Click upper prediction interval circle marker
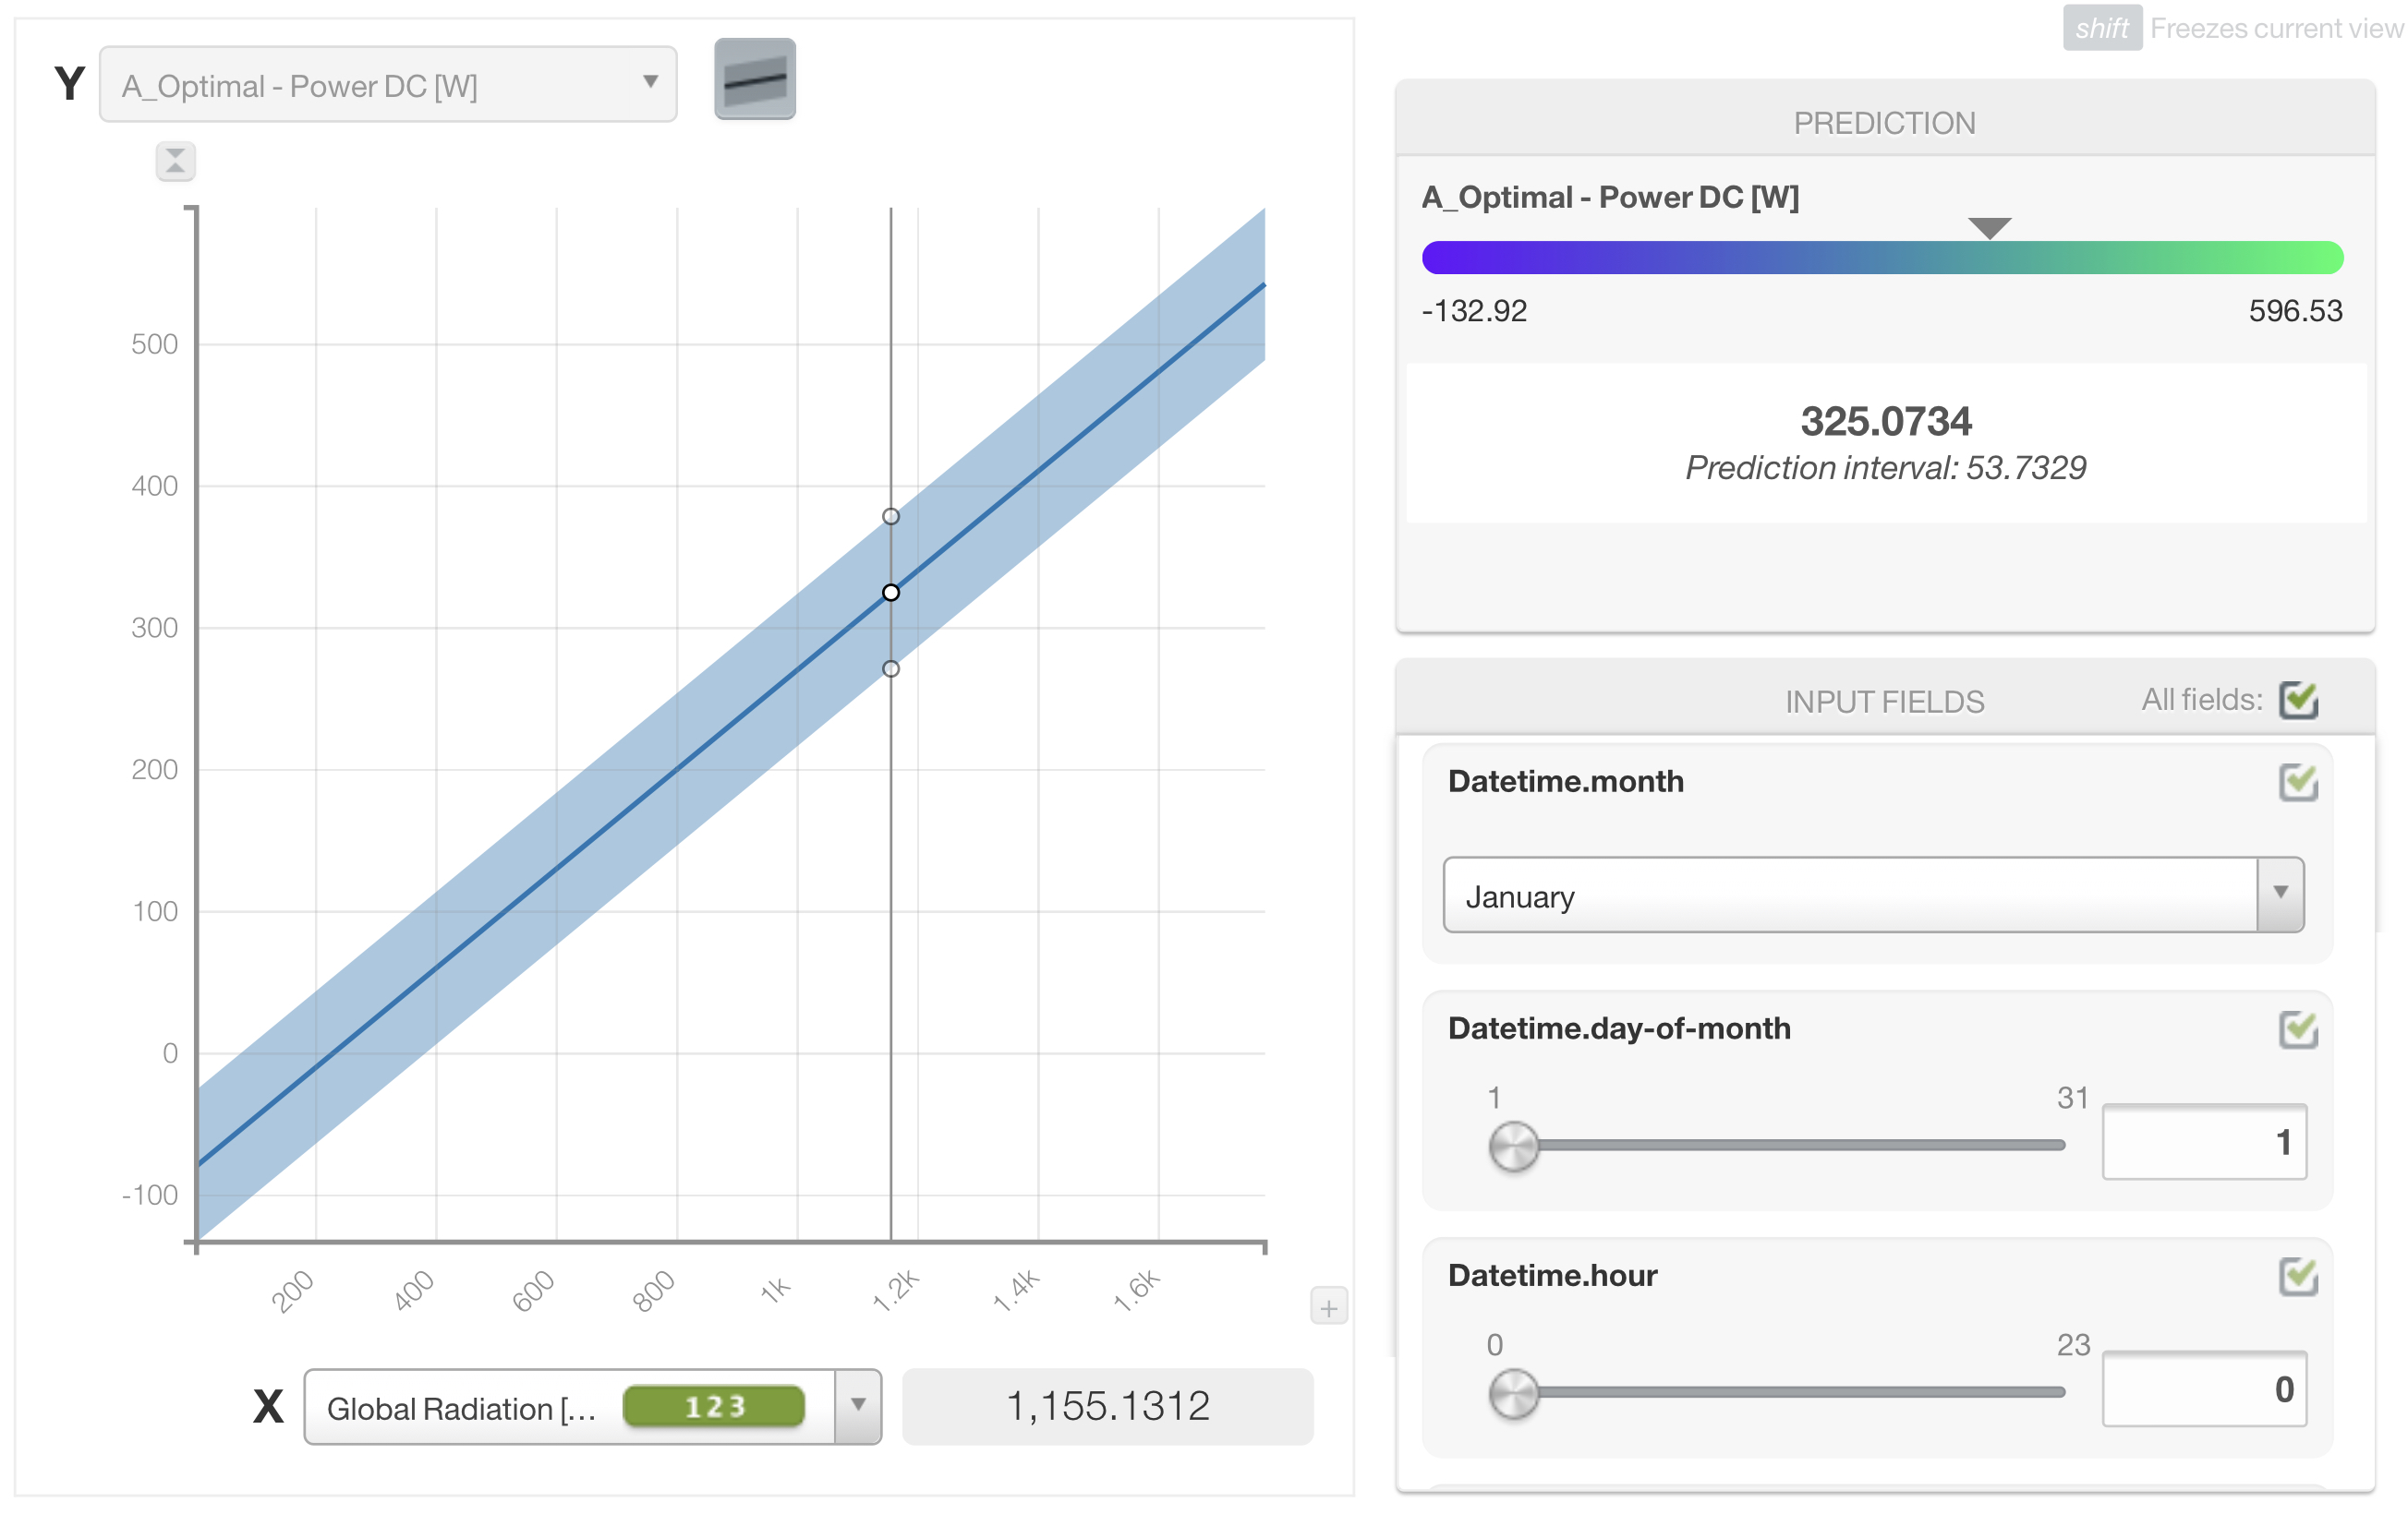 (x=890, y=517)
